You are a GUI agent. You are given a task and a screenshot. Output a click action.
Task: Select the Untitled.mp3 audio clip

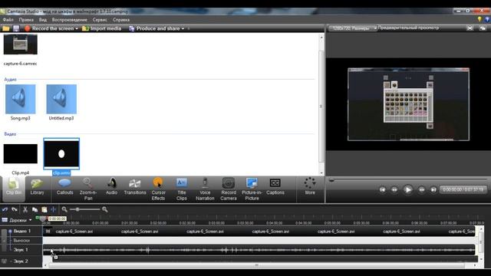click(61, 99)
